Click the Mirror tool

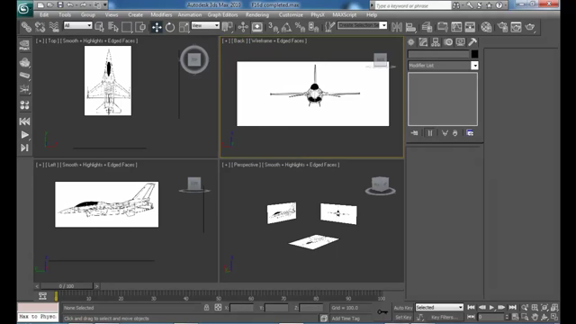(x=397, y=27)
